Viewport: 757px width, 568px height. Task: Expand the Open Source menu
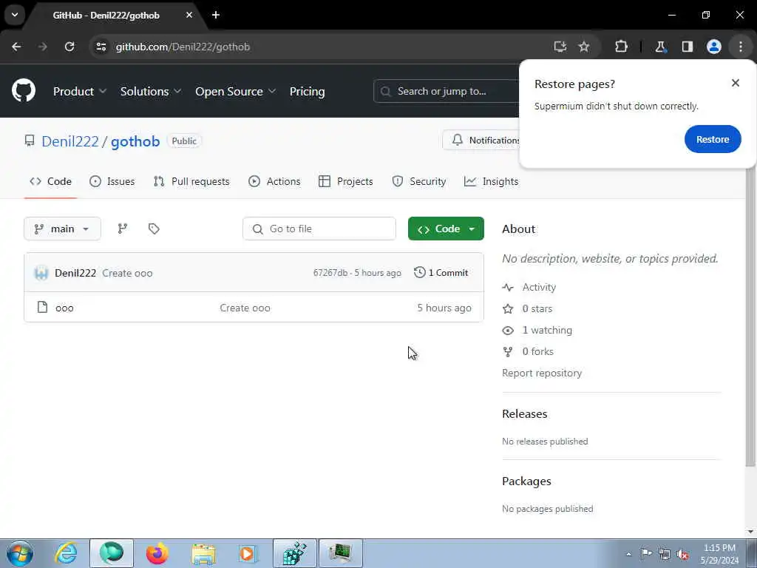pyautogui.click(x=236, y=91)
